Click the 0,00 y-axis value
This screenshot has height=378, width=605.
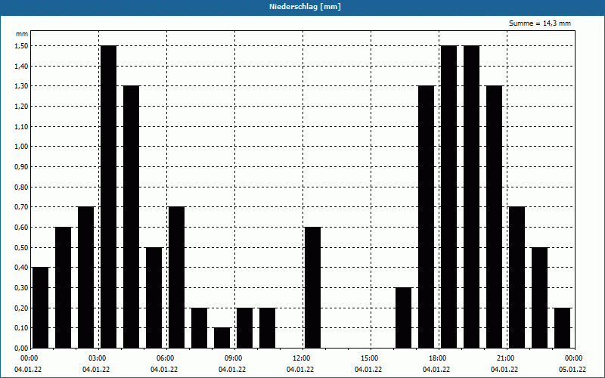20,348
